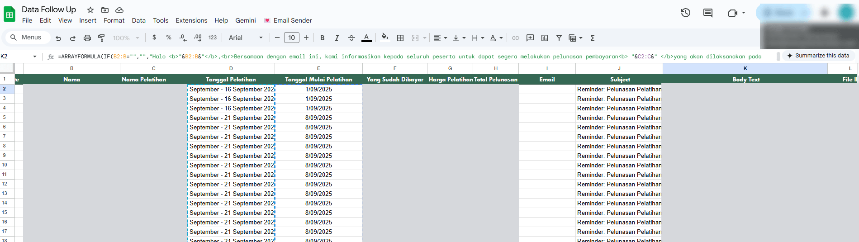
Task: Click the Body Text header cell
Action: (x=745, y=79)
